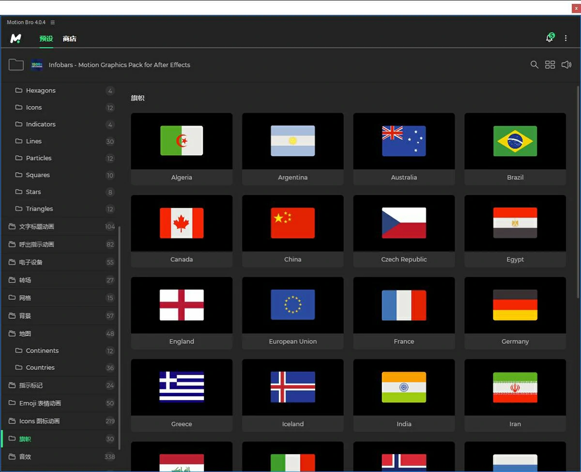The image size is (581, 472).
Task: Select the 呼出指示动画 category
Action: (60, 244)
